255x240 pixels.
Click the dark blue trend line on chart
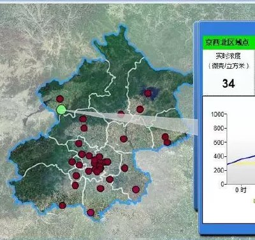coord(241,160)
